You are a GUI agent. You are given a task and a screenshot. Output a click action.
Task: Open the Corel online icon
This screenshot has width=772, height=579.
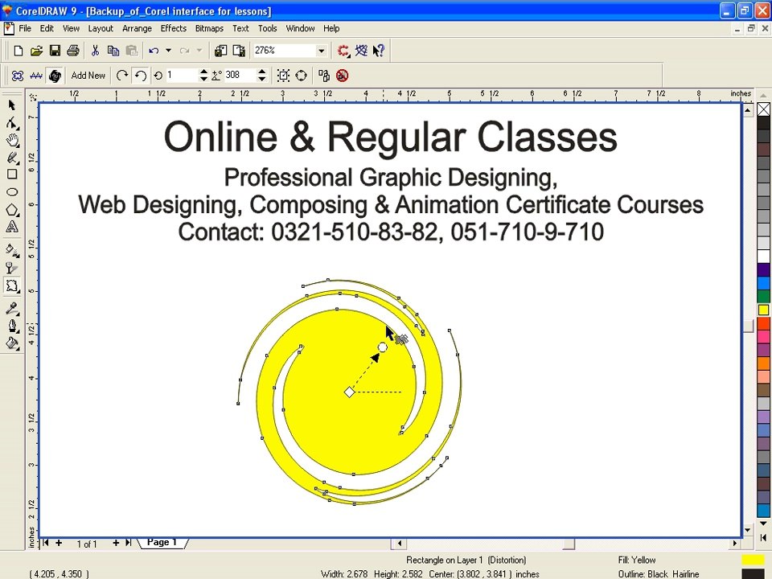[361, 50]
